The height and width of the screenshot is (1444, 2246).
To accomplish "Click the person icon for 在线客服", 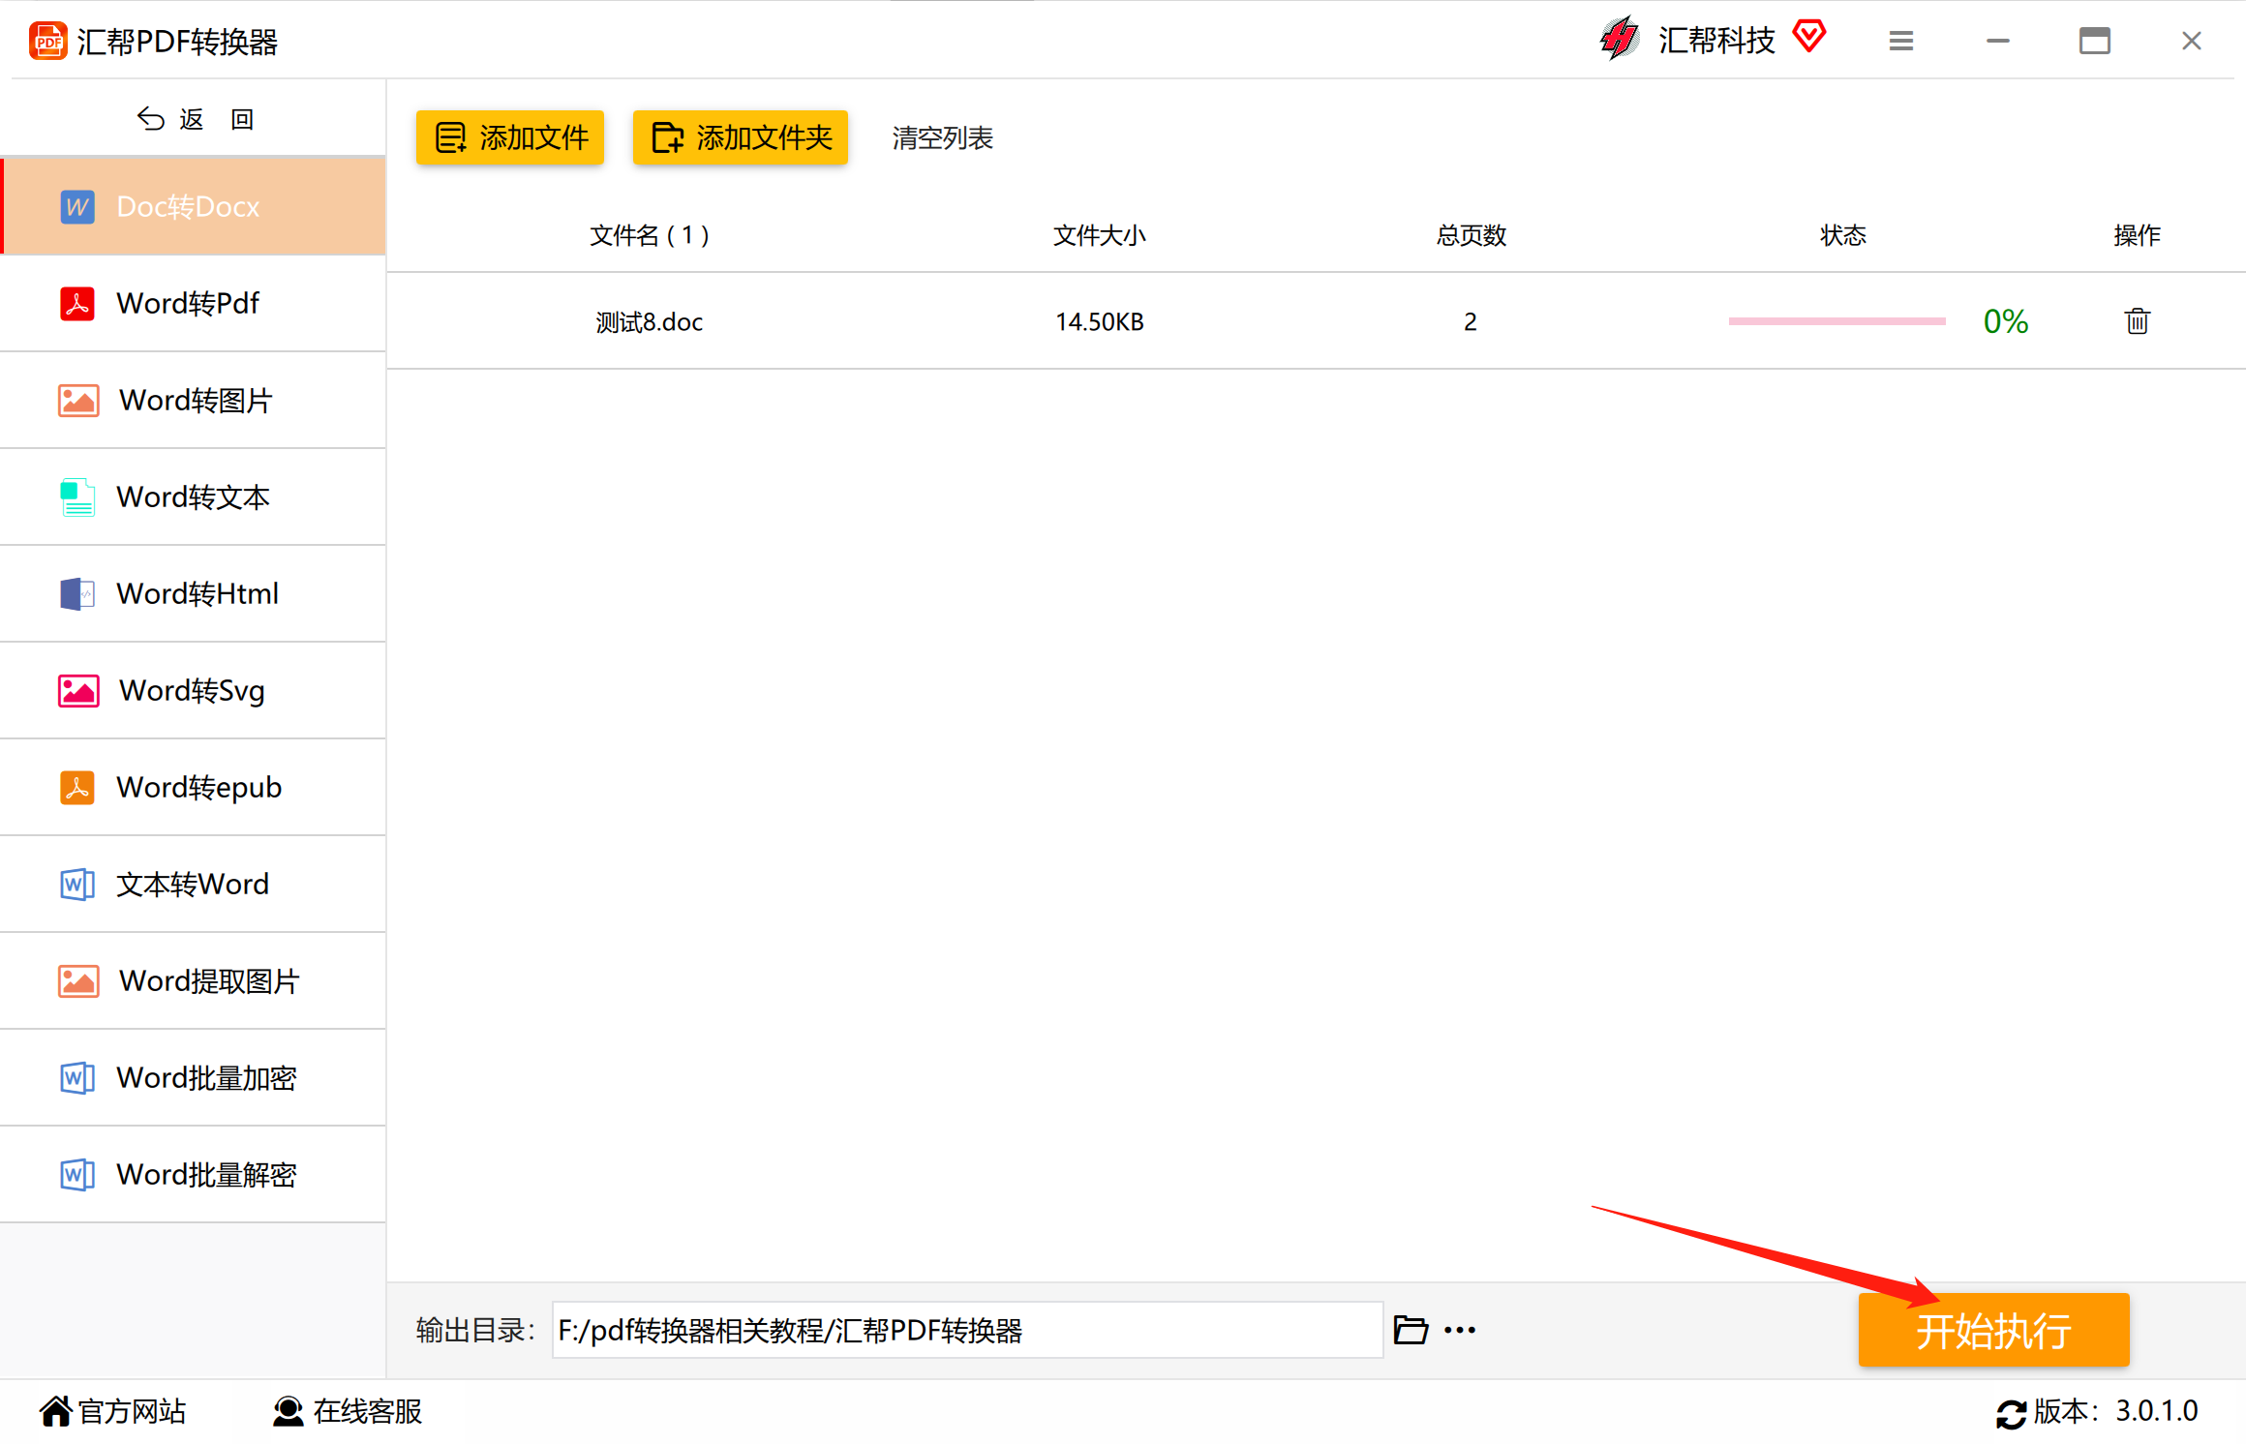I will (x=288, y=1412).
